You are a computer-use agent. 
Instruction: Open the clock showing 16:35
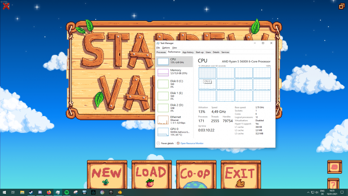tap(332, 192)
